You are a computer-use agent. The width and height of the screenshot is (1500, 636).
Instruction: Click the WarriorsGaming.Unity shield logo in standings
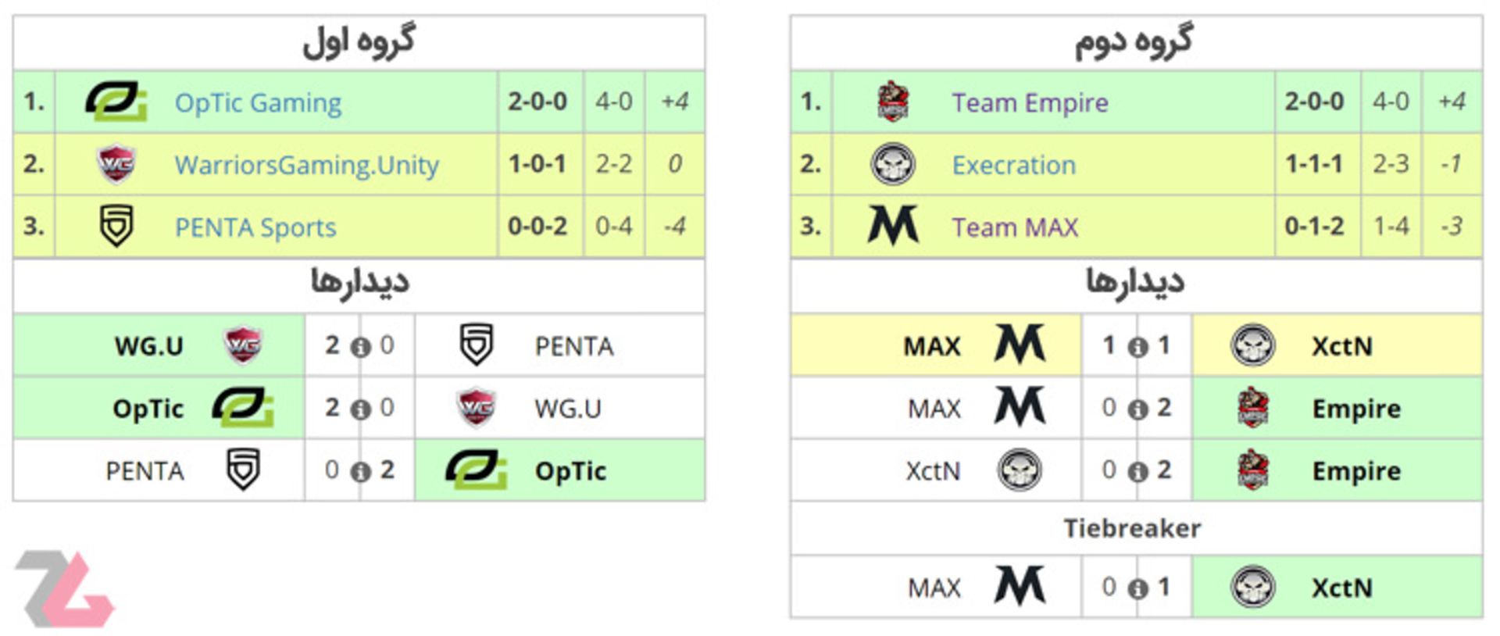tap(116, 164)
